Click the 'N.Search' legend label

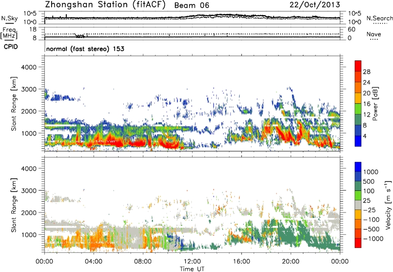pyautogui.click(x=379, y=18)
